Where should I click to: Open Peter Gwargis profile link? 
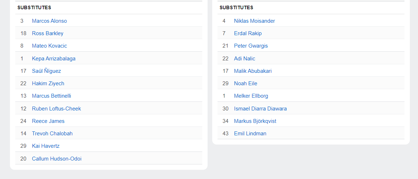pyautogui.click(x=251, y=46)
